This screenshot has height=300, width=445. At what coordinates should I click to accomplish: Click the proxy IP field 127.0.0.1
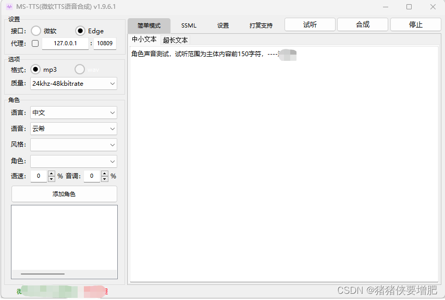tap(65, 43)
